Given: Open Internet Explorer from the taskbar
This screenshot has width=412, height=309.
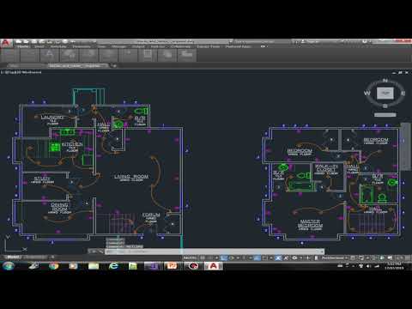Looking at the screenshot, I should (113, 266).
